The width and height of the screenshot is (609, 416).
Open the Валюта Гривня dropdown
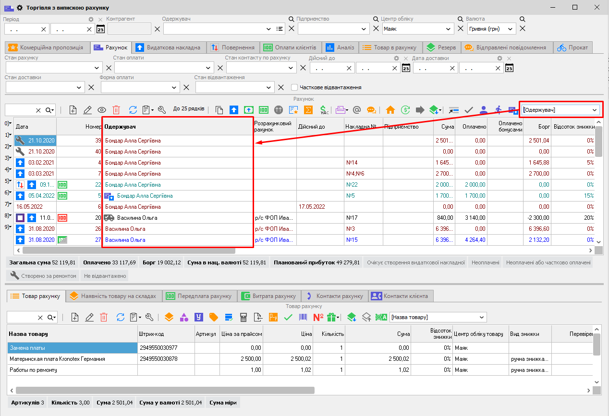(x=510, y=29)
